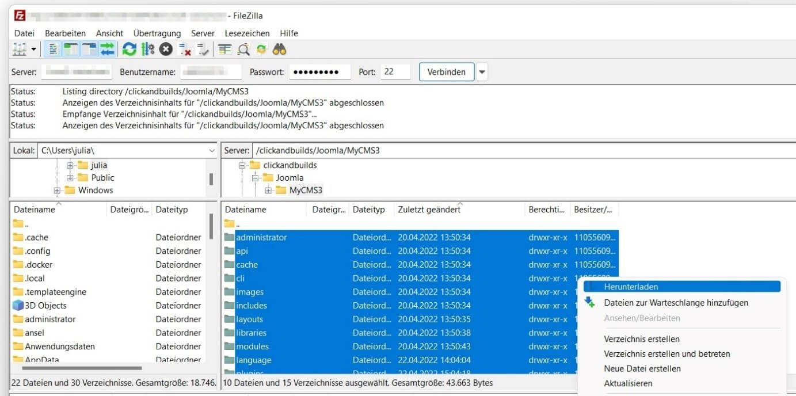Open the Ansicht menu
The width and height of the screenshot is (796, 396).
click(x=109, y=33)
